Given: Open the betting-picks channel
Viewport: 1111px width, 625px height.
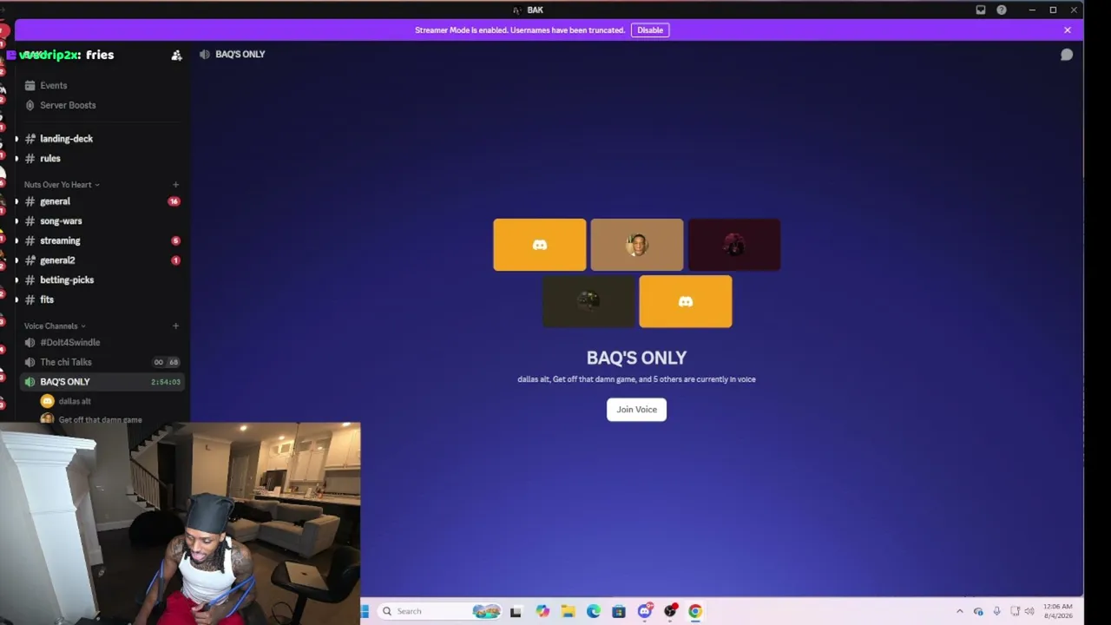Looking at the screenshot, I should coord(101,280).
